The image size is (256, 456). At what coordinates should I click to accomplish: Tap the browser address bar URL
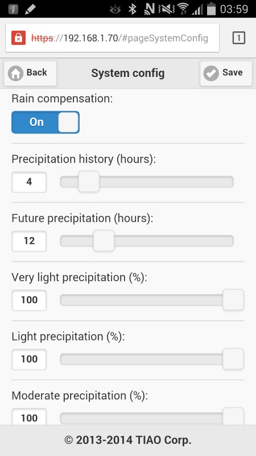[119, 38]
